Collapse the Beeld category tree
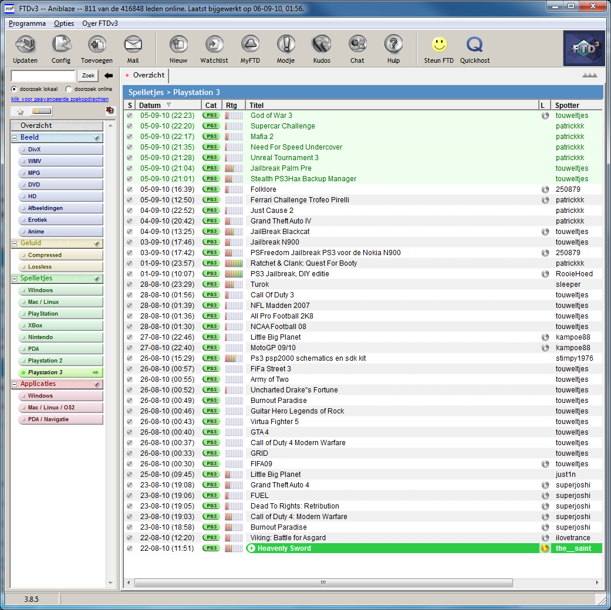This screenshot has height=610, width=611. [15, 138]
